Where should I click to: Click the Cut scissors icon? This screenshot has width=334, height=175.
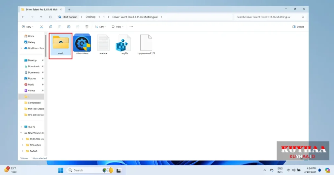41,27
